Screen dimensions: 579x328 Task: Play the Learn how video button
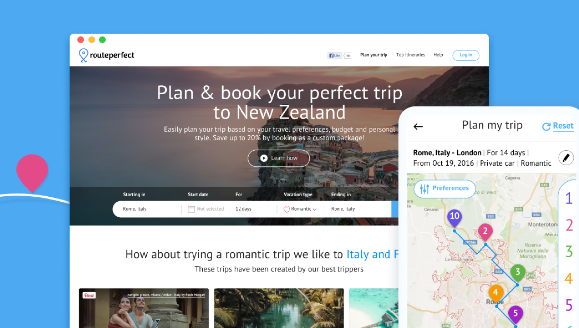tap(279, 158)
